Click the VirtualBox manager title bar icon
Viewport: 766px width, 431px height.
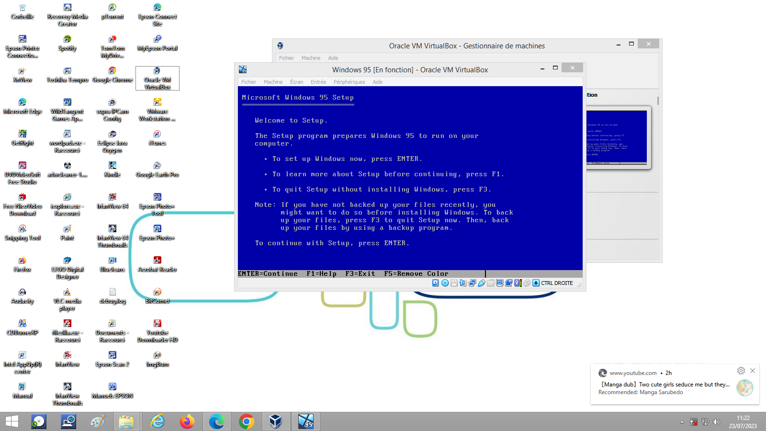pos(280,45)
